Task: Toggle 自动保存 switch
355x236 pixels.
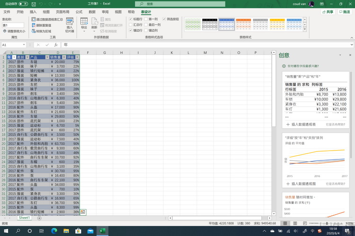Action: point(23,4)
